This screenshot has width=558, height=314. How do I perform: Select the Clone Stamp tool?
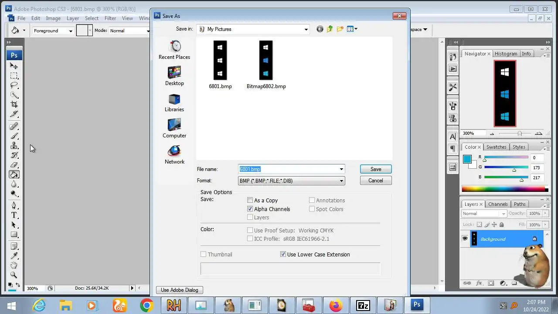tap(14, 145)
